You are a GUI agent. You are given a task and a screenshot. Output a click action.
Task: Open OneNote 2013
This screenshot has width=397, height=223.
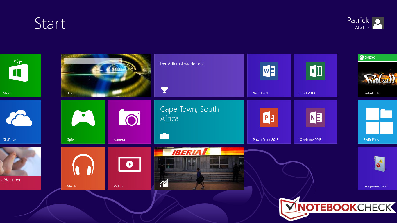tap(315, 122)
